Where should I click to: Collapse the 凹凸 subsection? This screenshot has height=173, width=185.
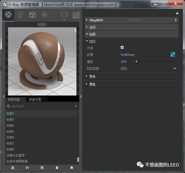click(87, 41)
